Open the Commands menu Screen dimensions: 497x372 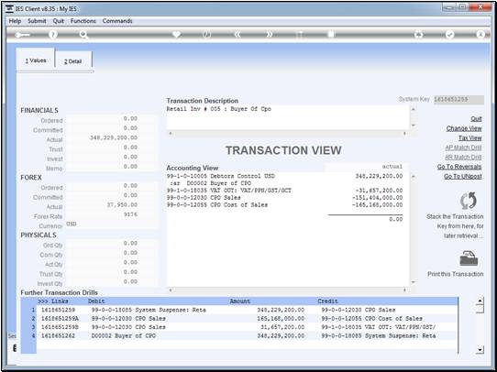click(117, 21)
